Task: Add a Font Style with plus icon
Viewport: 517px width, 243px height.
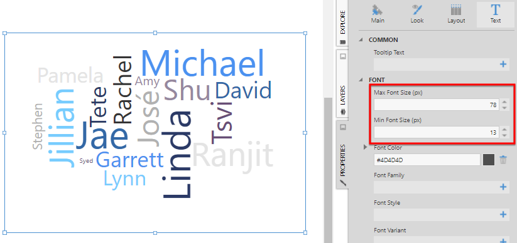Action: 503,215
